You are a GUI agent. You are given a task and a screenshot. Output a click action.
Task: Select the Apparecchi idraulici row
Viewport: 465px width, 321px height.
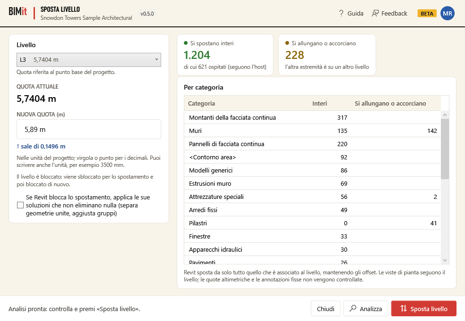pos(312,249)
